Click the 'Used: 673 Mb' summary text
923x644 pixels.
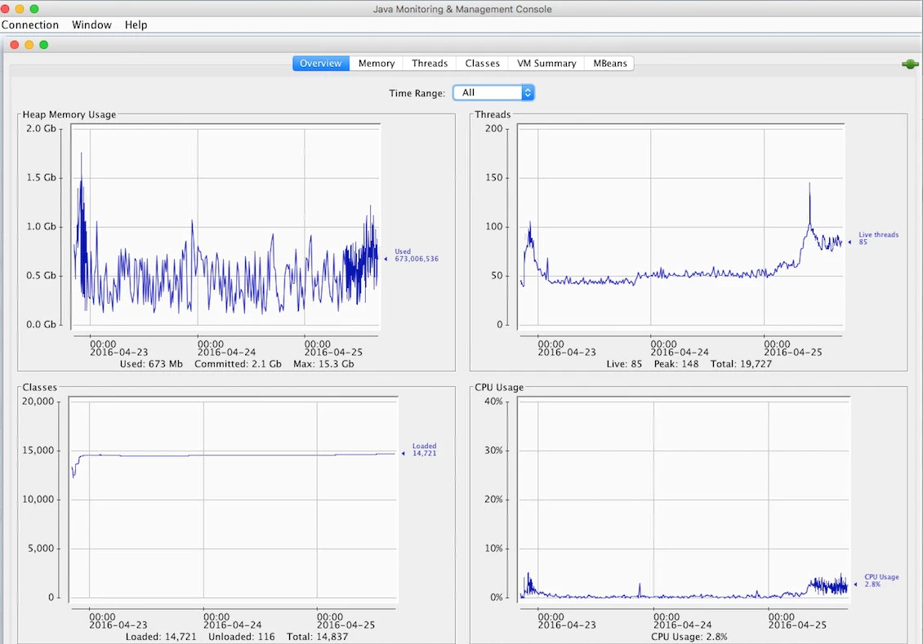pyautogui.click(x=151, y=364)
